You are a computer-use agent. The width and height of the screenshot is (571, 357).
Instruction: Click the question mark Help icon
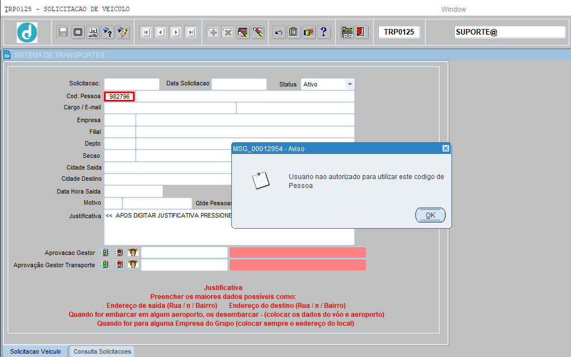click(x=323, y=32)
